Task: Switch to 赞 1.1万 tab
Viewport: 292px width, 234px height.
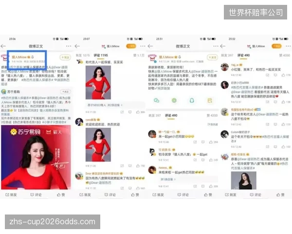Action: point(139,55)
